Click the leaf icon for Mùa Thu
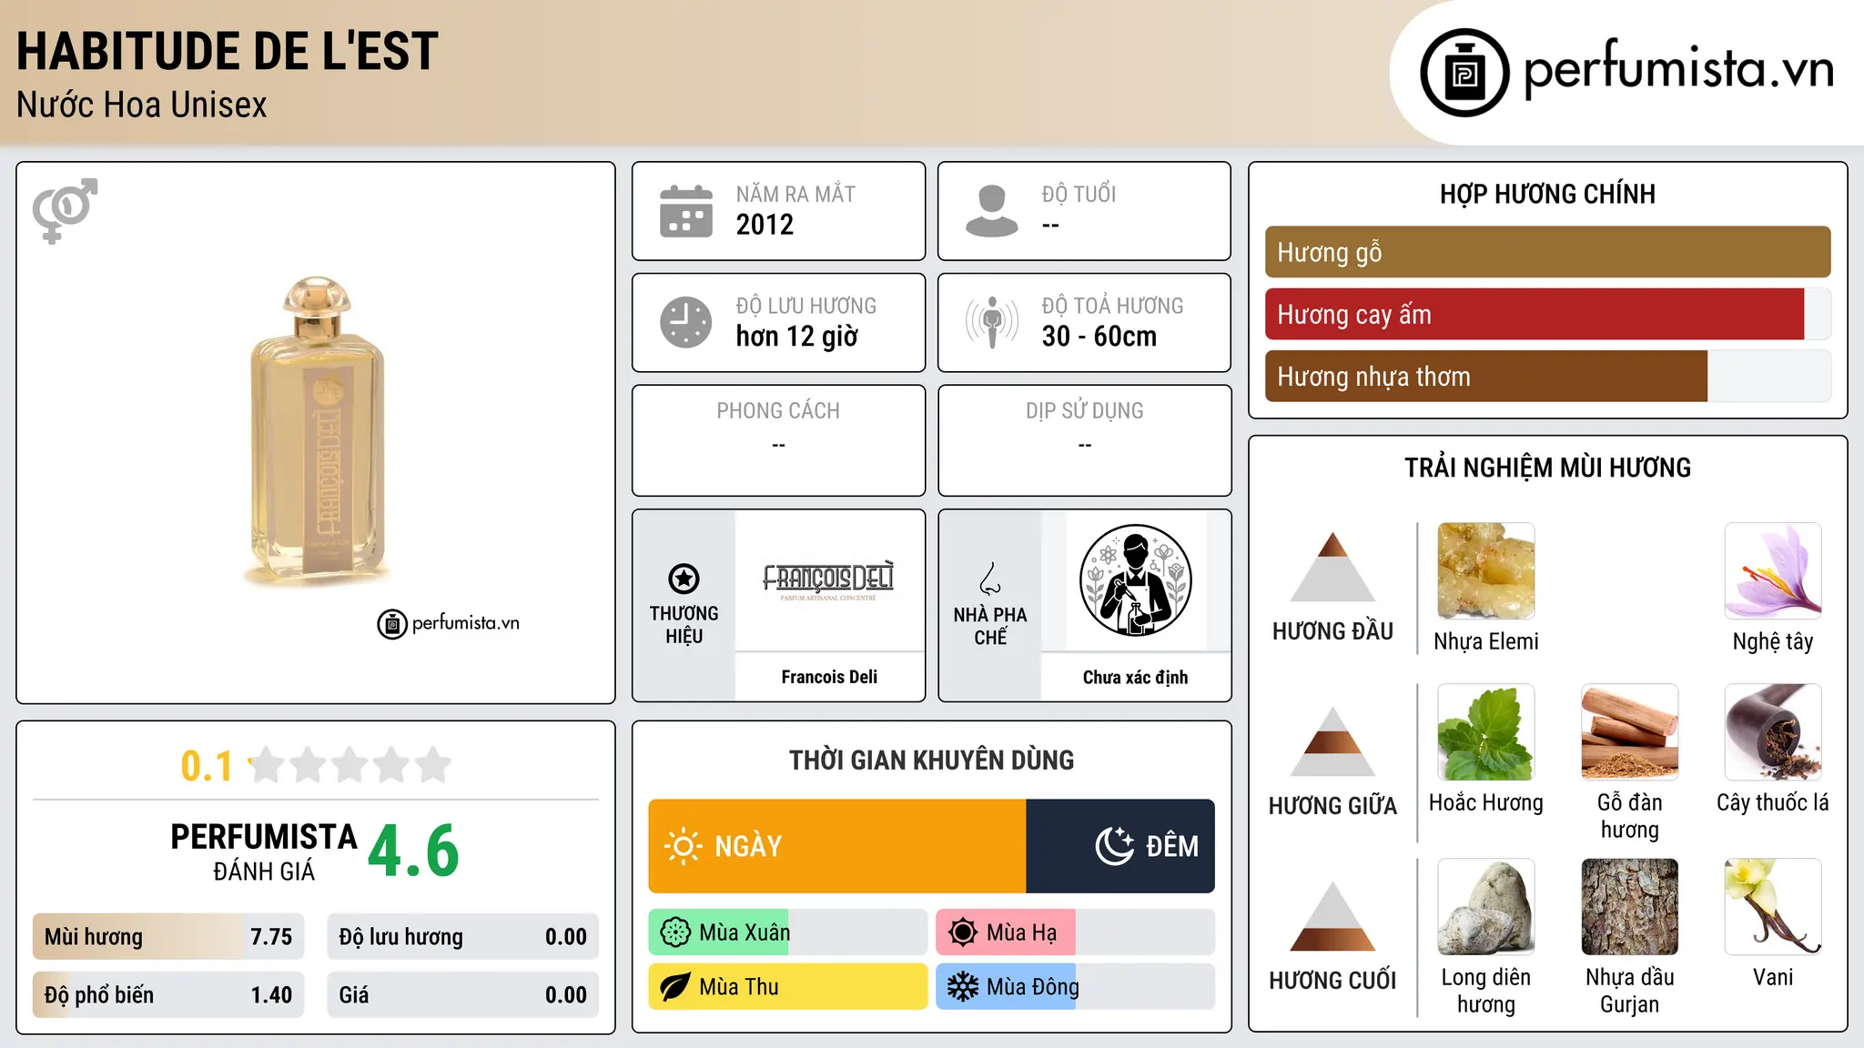Viewport: 1864px width, 1048px height. click(x=675, y=987)
